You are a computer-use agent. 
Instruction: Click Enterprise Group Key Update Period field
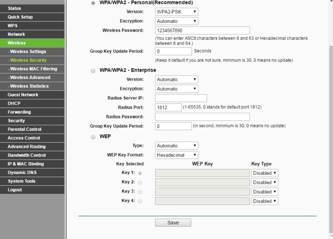coord(173,126)
